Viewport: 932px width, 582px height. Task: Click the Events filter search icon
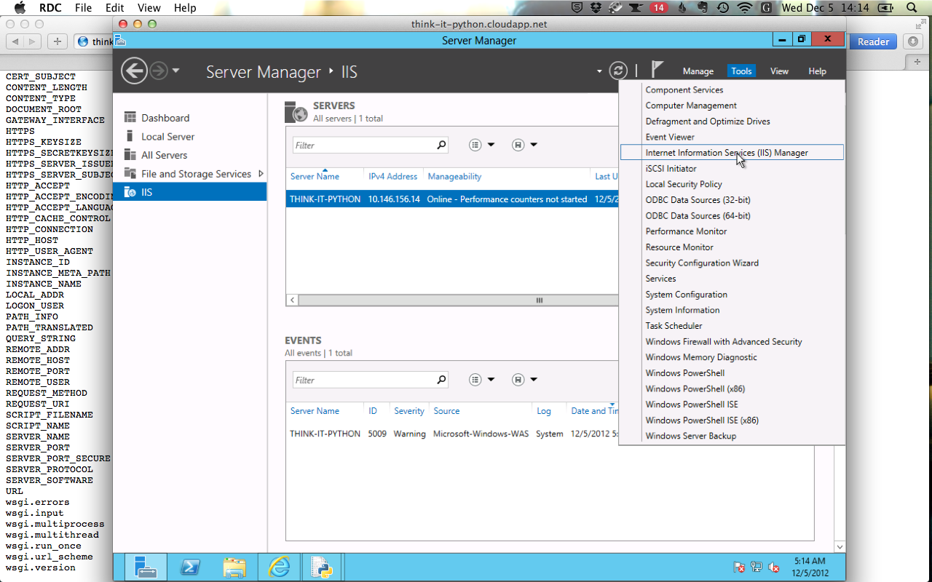[x=441, y=380]
